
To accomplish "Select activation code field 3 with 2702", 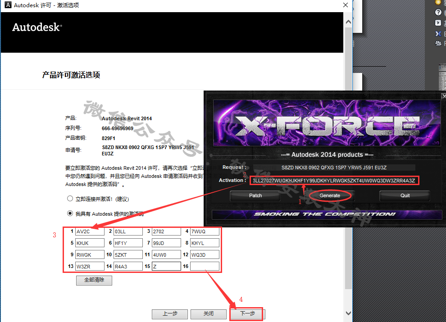I will pyautogui.click(x=166, y=231).
